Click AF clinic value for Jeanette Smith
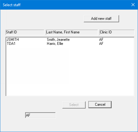 tap(101, 40)
